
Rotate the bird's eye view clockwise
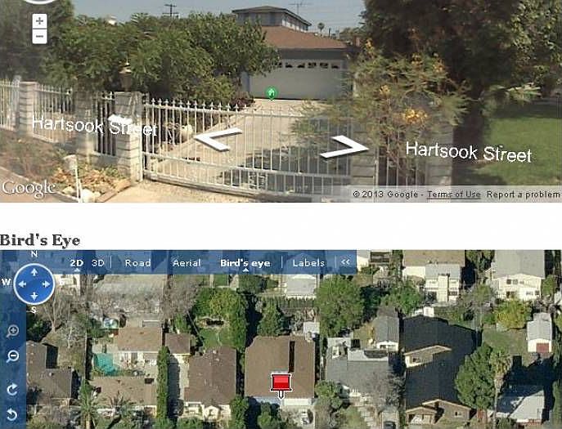12,390
